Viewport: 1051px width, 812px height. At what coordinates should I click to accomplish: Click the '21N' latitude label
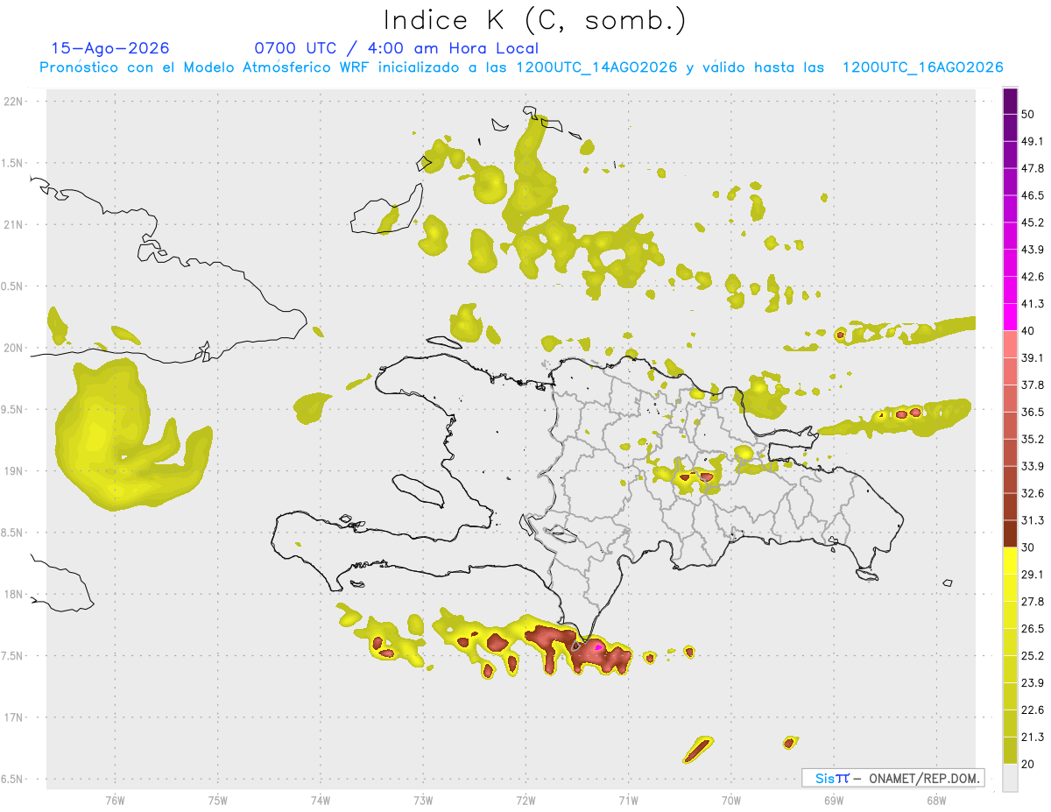click(x=14, y=224)
